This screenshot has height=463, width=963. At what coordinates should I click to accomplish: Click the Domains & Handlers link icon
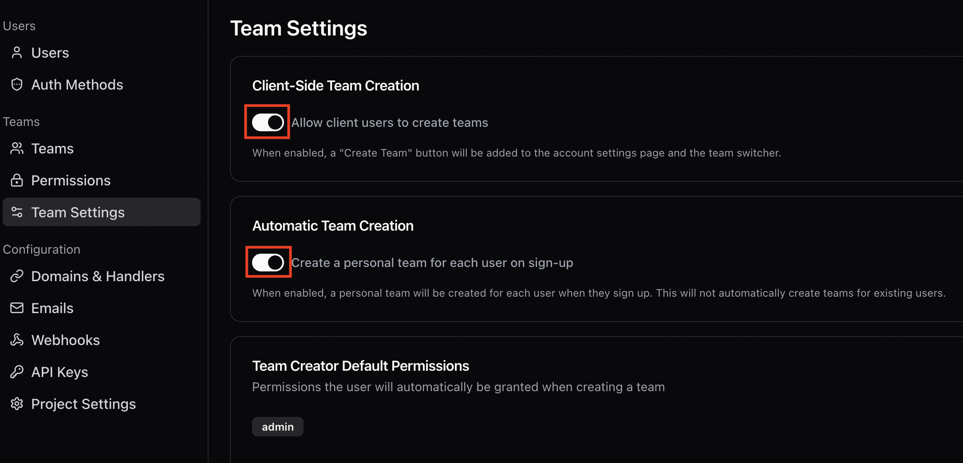pyautogui.click(x=17, y=276)
